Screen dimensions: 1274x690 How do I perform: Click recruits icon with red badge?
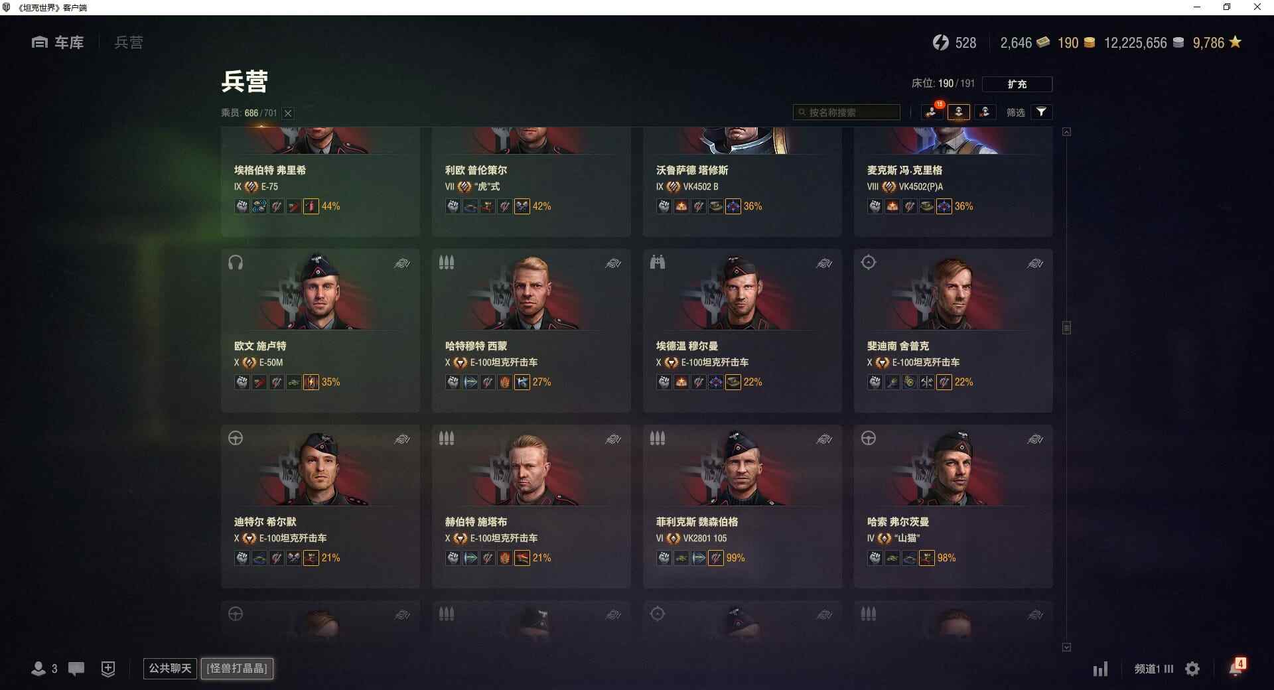(932, 111)
